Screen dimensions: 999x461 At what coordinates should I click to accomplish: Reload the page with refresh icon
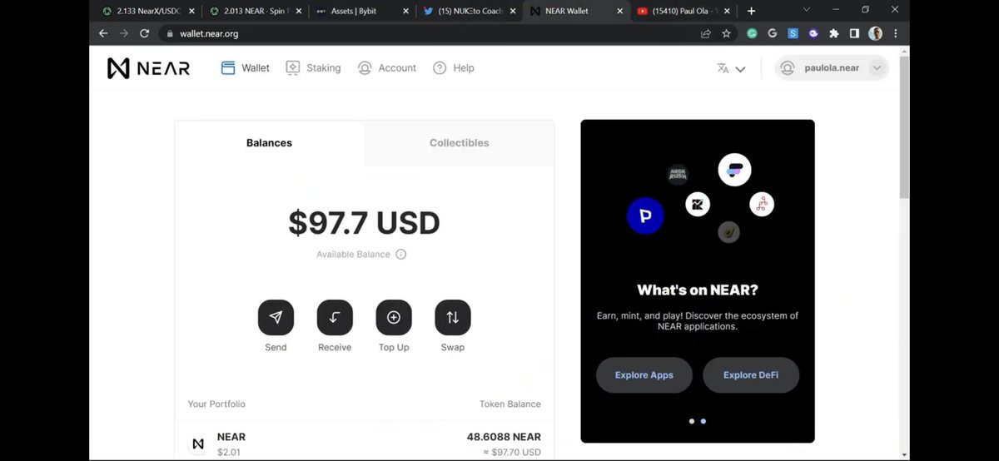[x=145, y=33]
